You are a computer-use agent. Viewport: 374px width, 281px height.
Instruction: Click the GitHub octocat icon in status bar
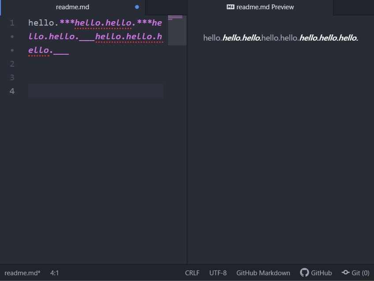304,273
